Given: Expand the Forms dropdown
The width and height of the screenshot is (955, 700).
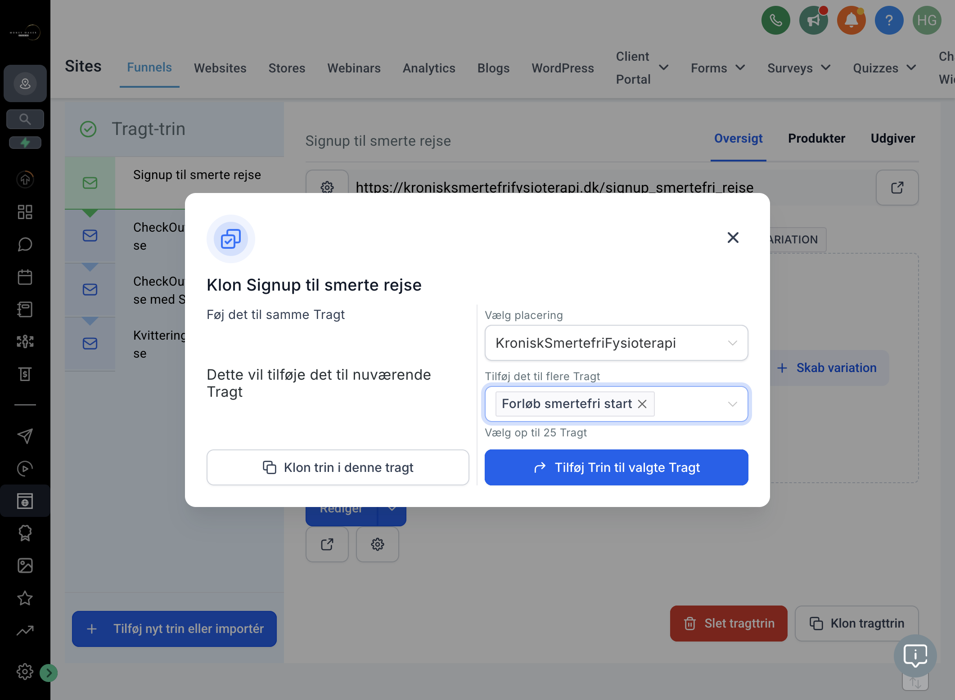Looking at the screenshot, I should click(718, 68).
